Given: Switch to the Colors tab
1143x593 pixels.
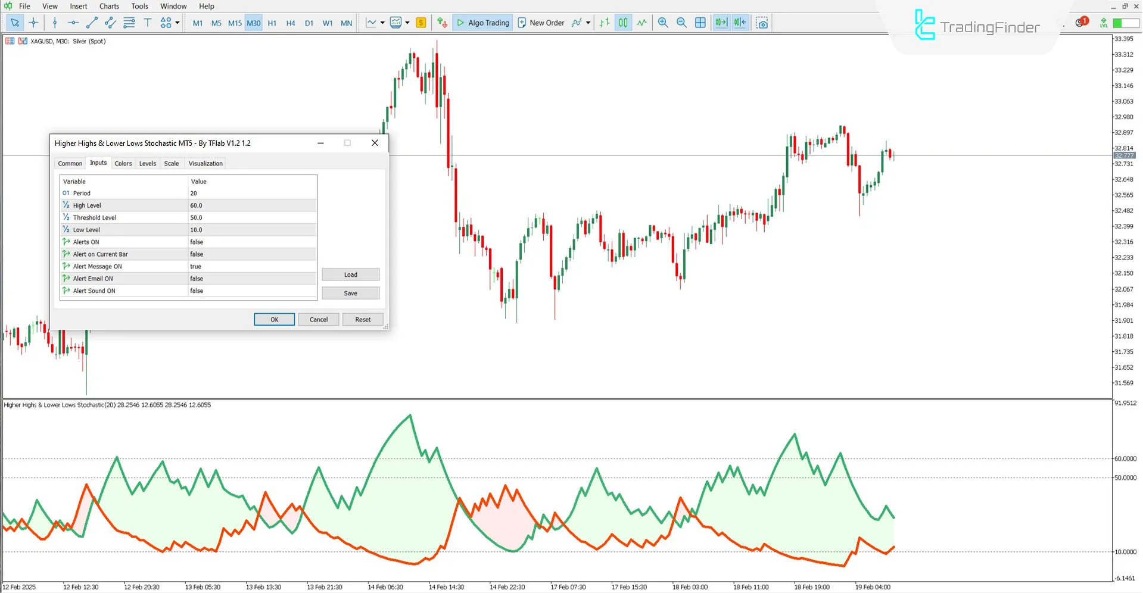Looking at the screenshot, I should (123, 163).
